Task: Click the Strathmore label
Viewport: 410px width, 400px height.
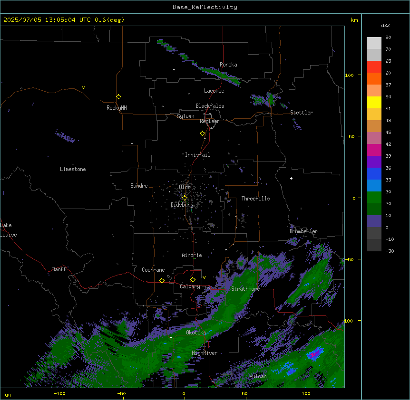Action: coord(245,289)
